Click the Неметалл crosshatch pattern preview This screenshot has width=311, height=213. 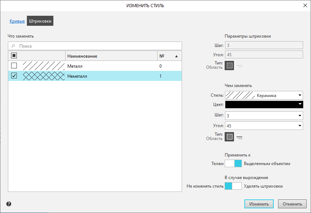(x=43, y=76)
